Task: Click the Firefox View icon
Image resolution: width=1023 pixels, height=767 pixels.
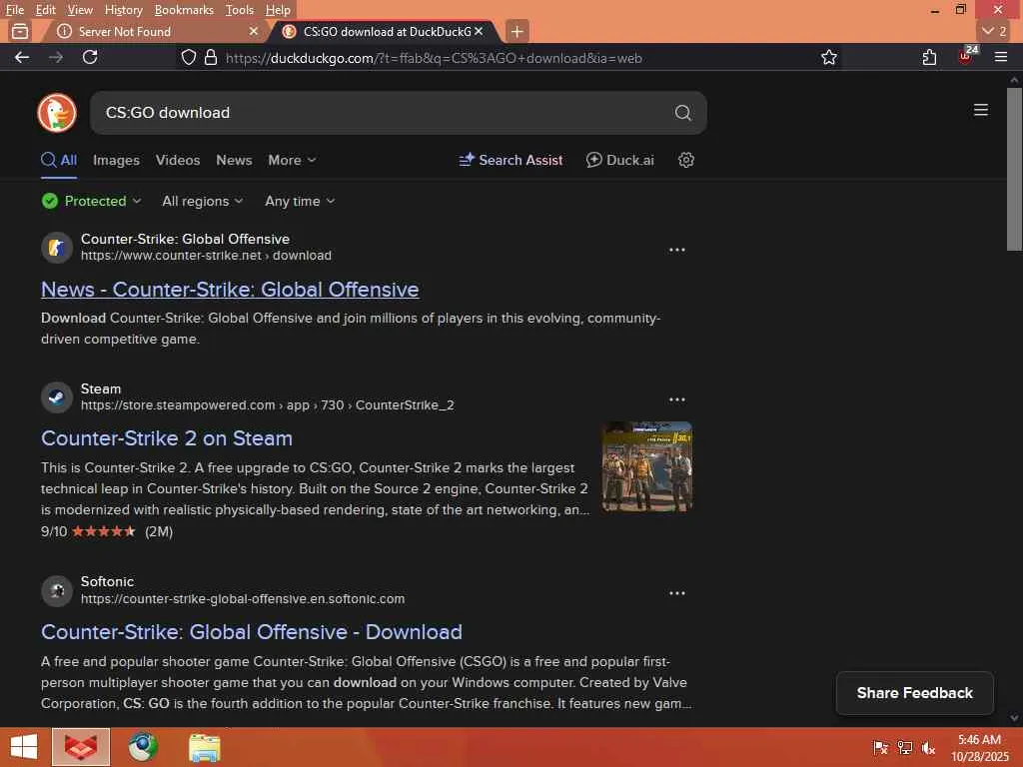Action: point(20,31)
